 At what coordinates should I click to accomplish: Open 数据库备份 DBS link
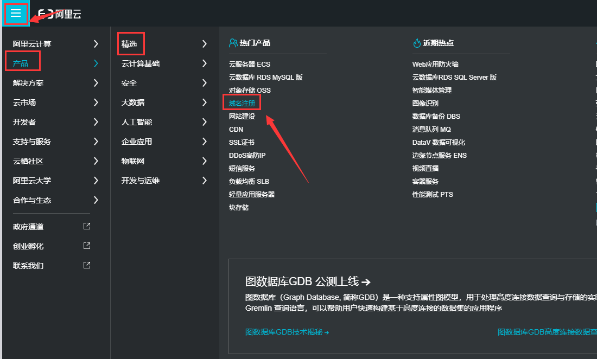436,117
